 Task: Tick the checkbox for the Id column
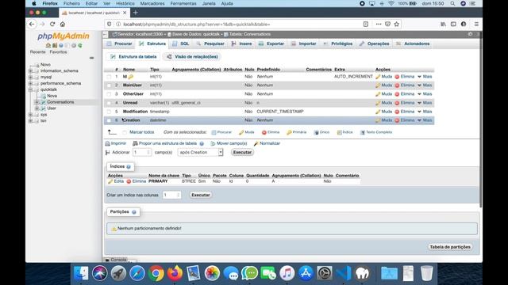click(x=109, y=77)
